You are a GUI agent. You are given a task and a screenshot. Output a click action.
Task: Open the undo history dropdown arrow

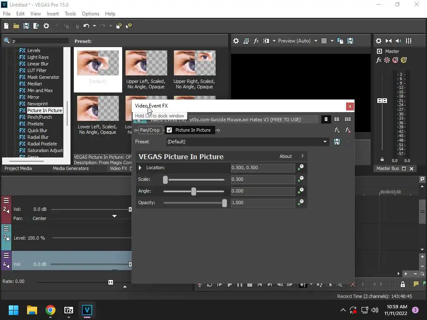(94, 26)
